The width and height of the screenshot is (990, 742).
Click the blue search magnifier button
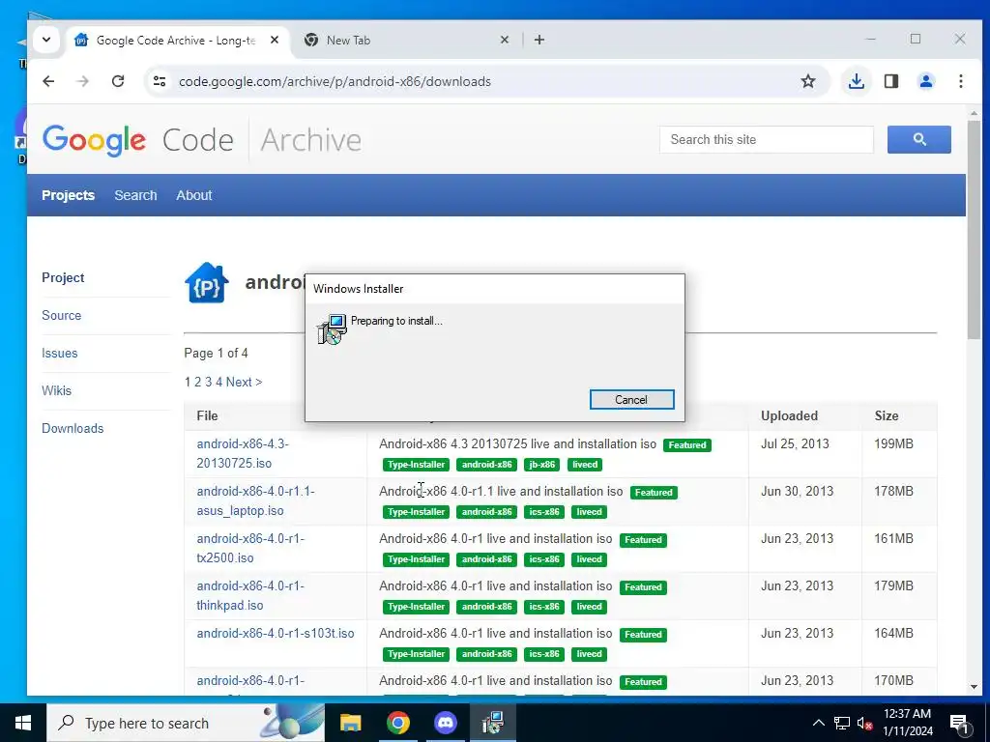point(918,139)
